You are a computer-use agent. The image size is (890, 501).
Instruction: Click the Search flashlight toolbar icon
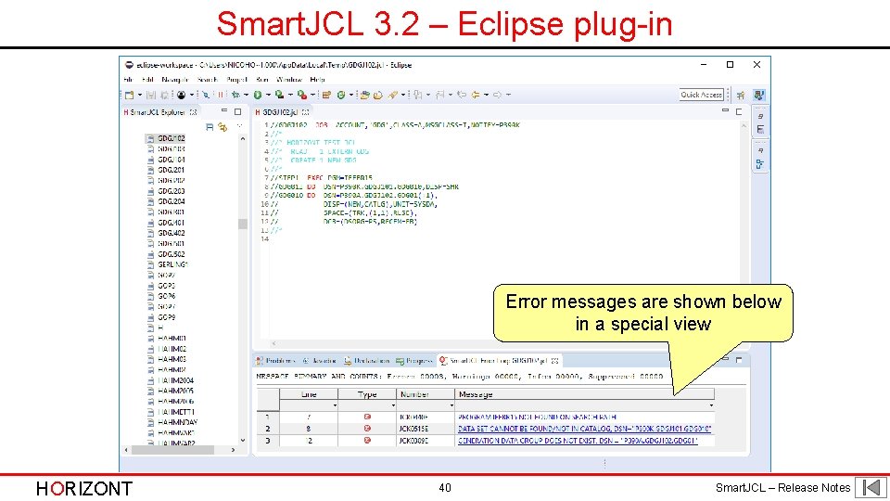(x=393, y=95)
